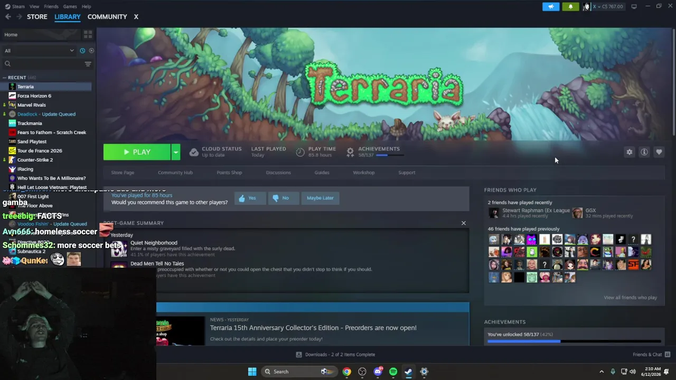Toggle the recent activity clock filter
Screen dimensions: 676x380
82,51
